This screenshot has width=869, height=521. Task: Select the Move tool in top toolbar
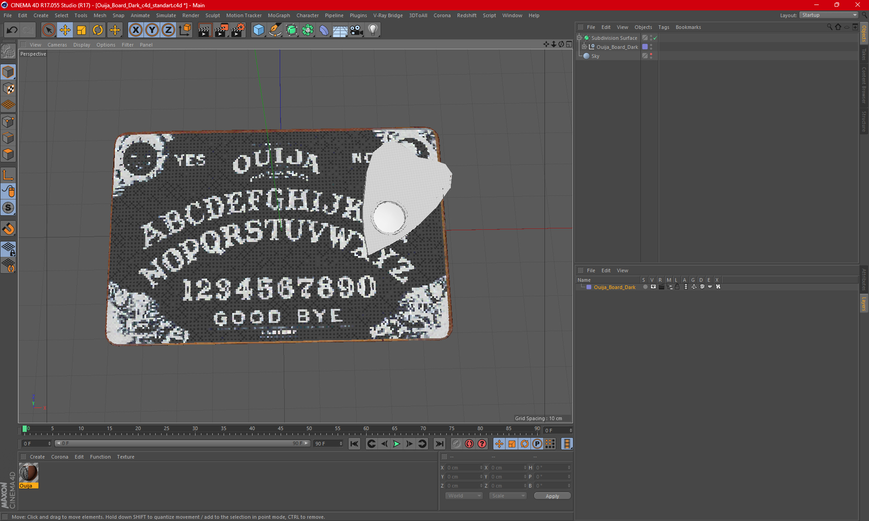click(65, 30)
